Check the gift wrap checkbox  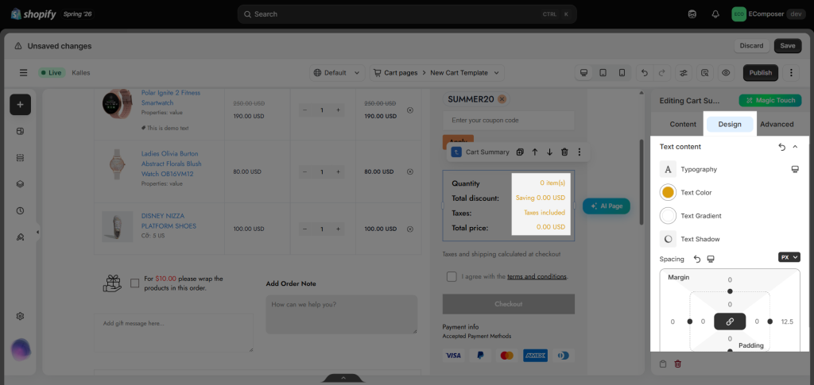[135, 283]
